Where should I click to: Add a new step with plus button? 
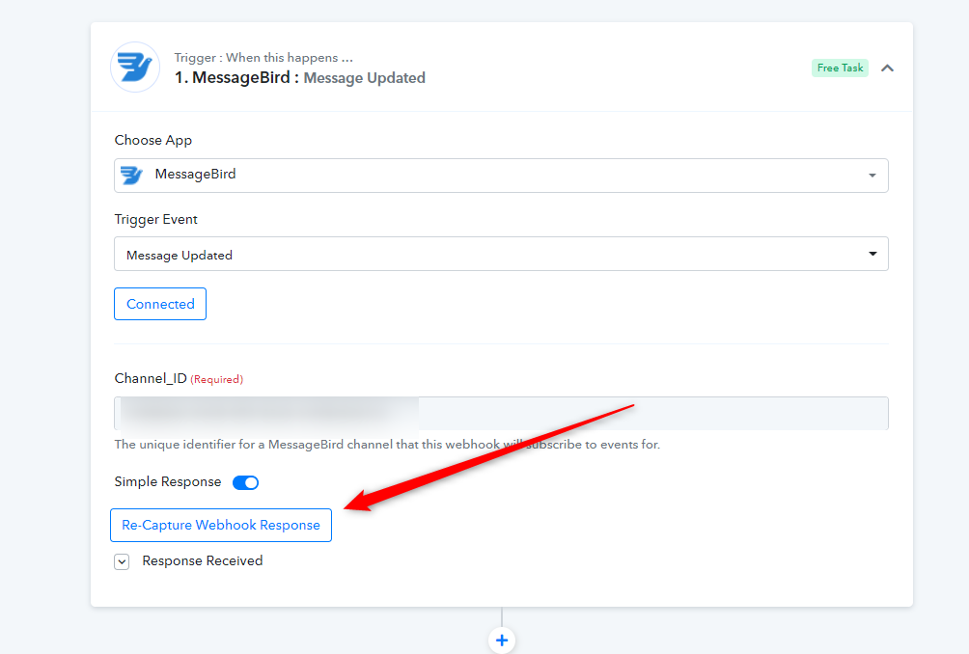[502, 640]
